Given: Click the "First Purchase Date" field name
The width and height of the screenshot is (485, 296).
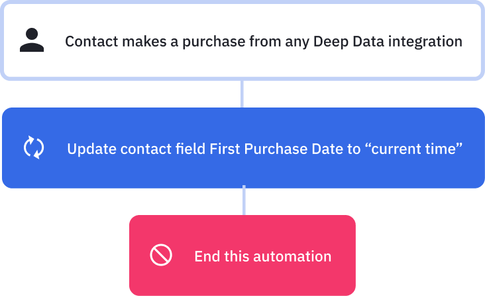Looking at the screenshot, I should (x=260, y=149).
